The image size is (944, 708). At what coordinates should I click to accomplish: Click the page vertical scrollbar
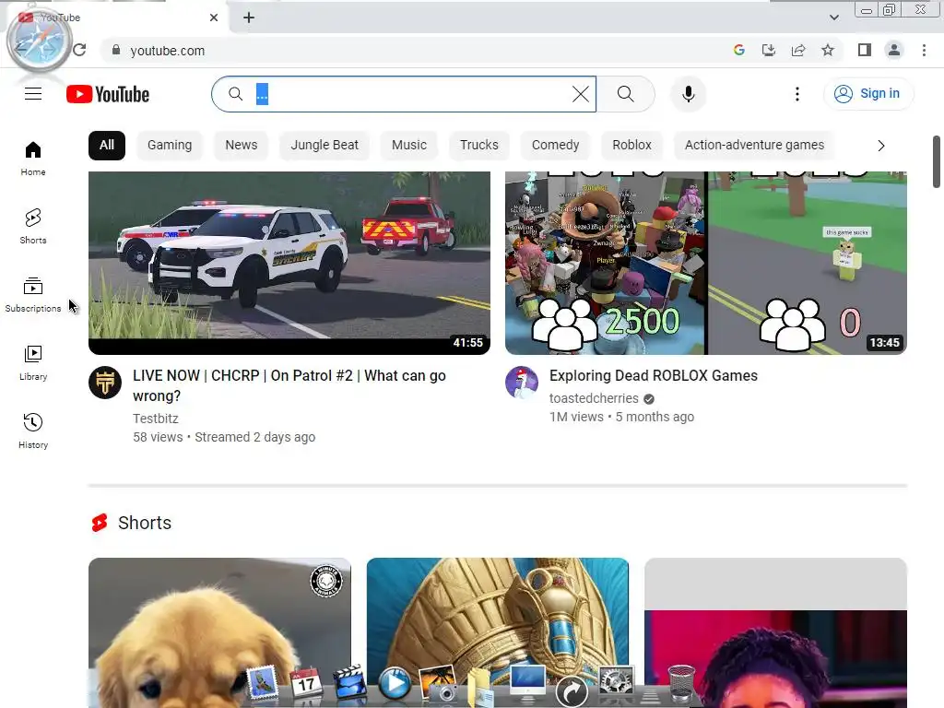[937, 162]
